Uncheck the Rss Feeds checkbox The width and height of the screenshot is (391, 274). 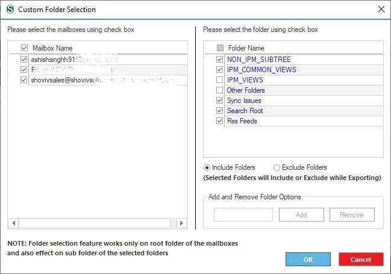pyautogui.click(x=219, y=120)
